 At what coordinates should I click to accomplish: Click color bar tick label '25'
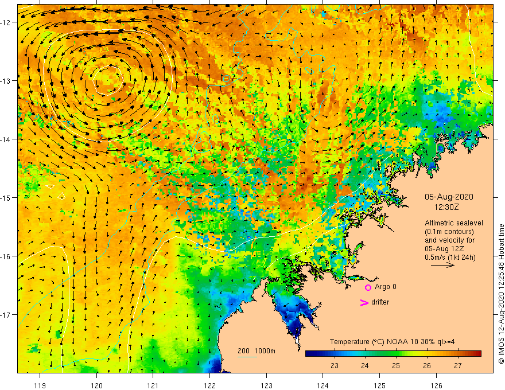click(x=396, y=365)
